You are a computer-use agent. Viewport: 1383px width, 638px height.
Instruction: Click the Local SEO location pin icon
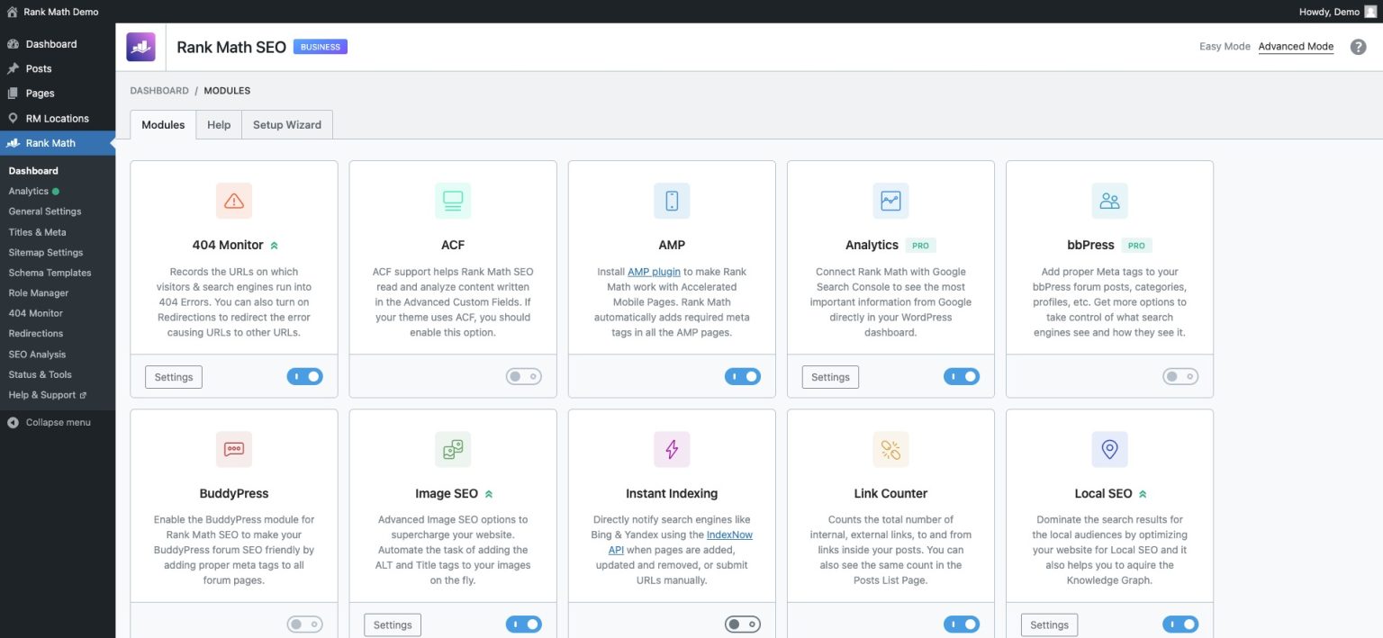[1108, 448]
